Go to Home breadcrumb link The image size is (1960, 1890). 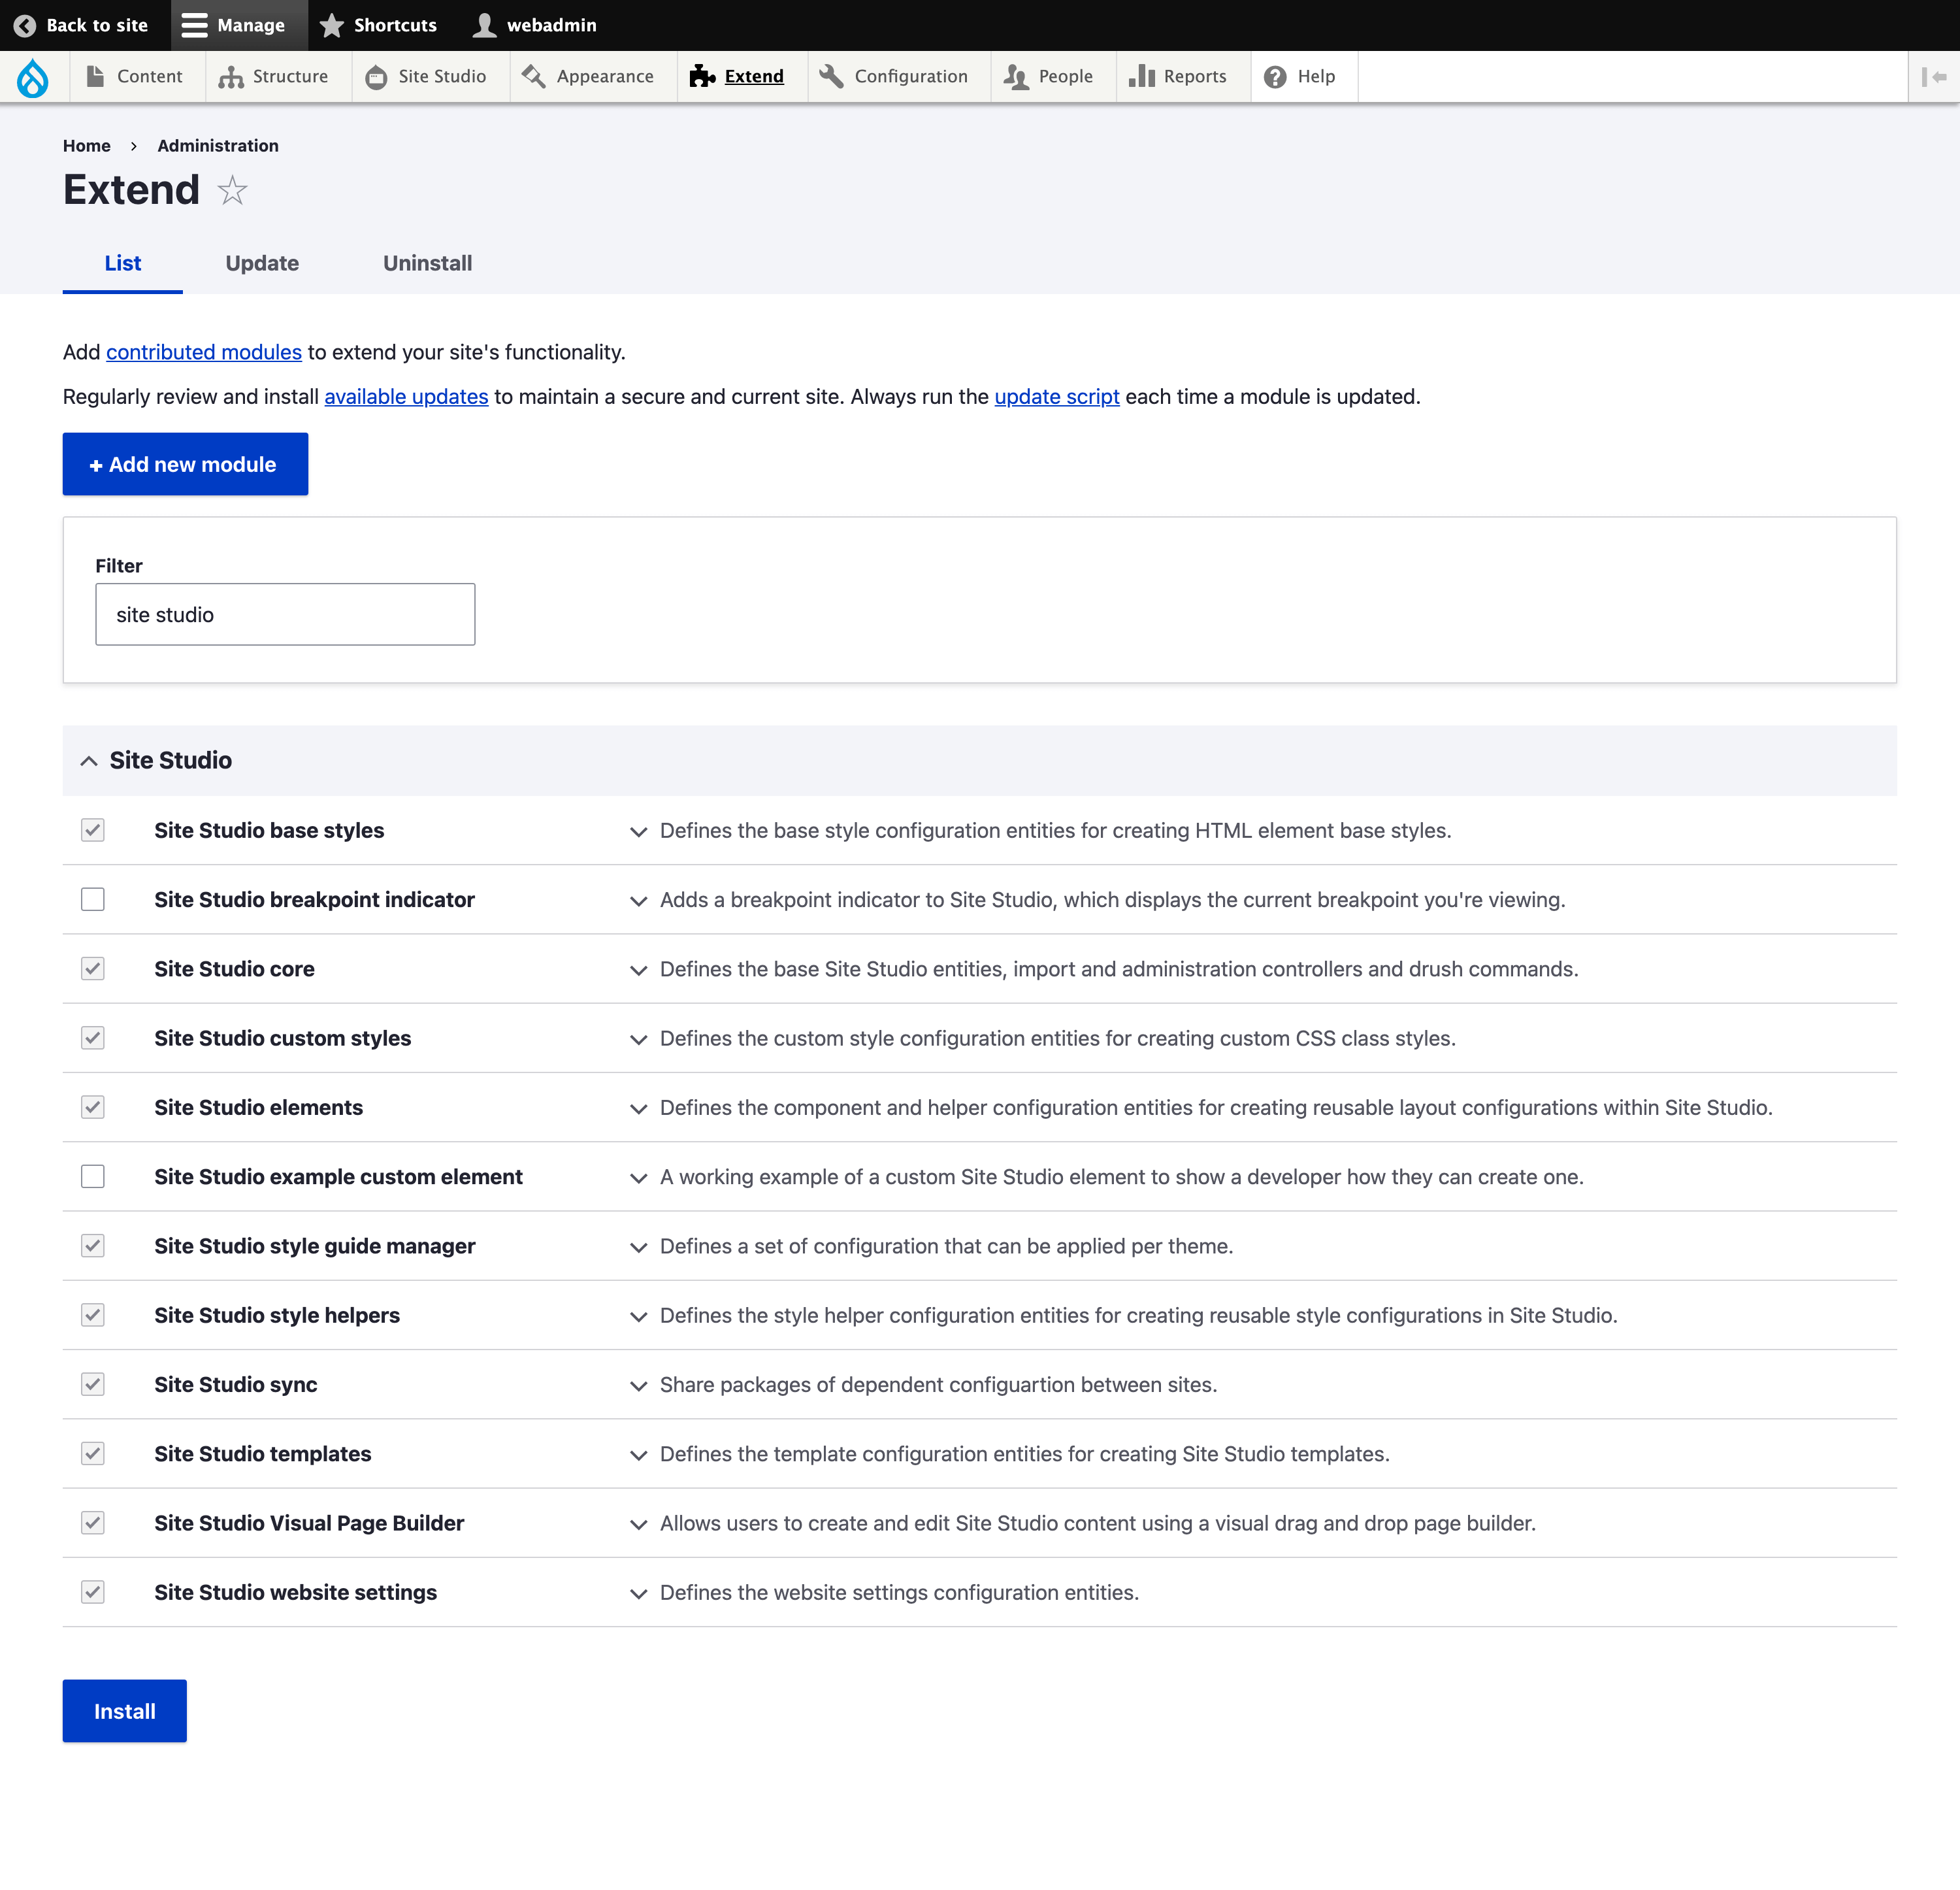click(x=87, y=146)
